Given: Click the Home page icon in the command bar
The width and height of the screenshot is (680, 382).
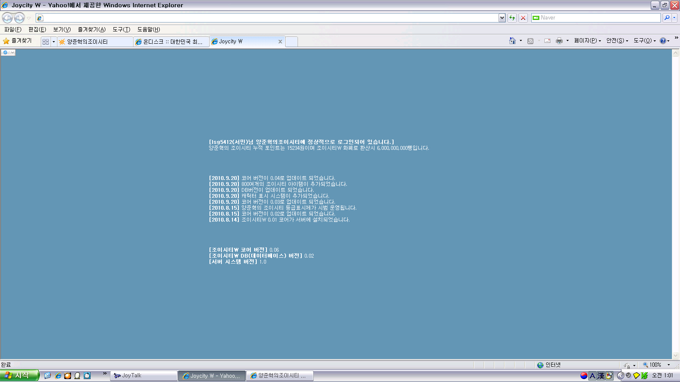Looking at the screenshot, I should [513, 41].
